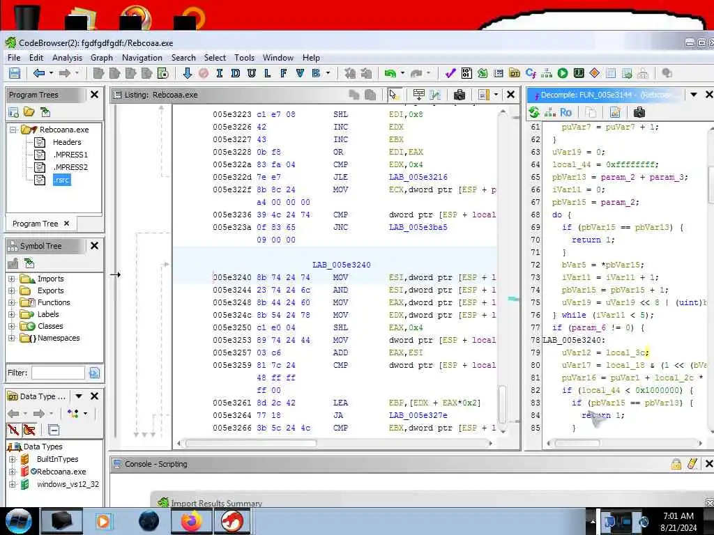Jump to next Function (F) icon
The height and width of the screenshot is (535, 714).
[284, 72]
